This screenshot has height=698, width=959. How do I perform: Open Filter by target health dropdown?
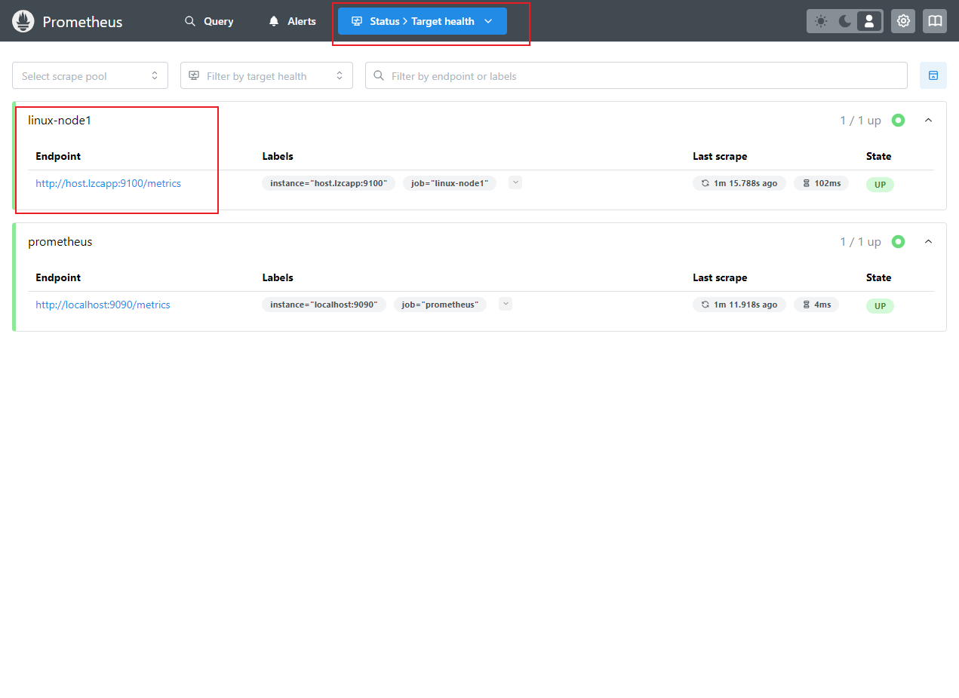[266, 75]
